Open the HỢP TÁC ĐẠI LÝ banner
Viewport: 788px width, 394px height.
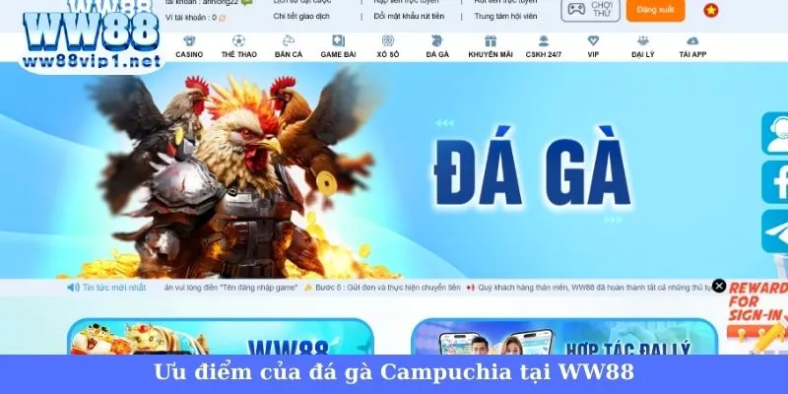[x=564, y=337]
